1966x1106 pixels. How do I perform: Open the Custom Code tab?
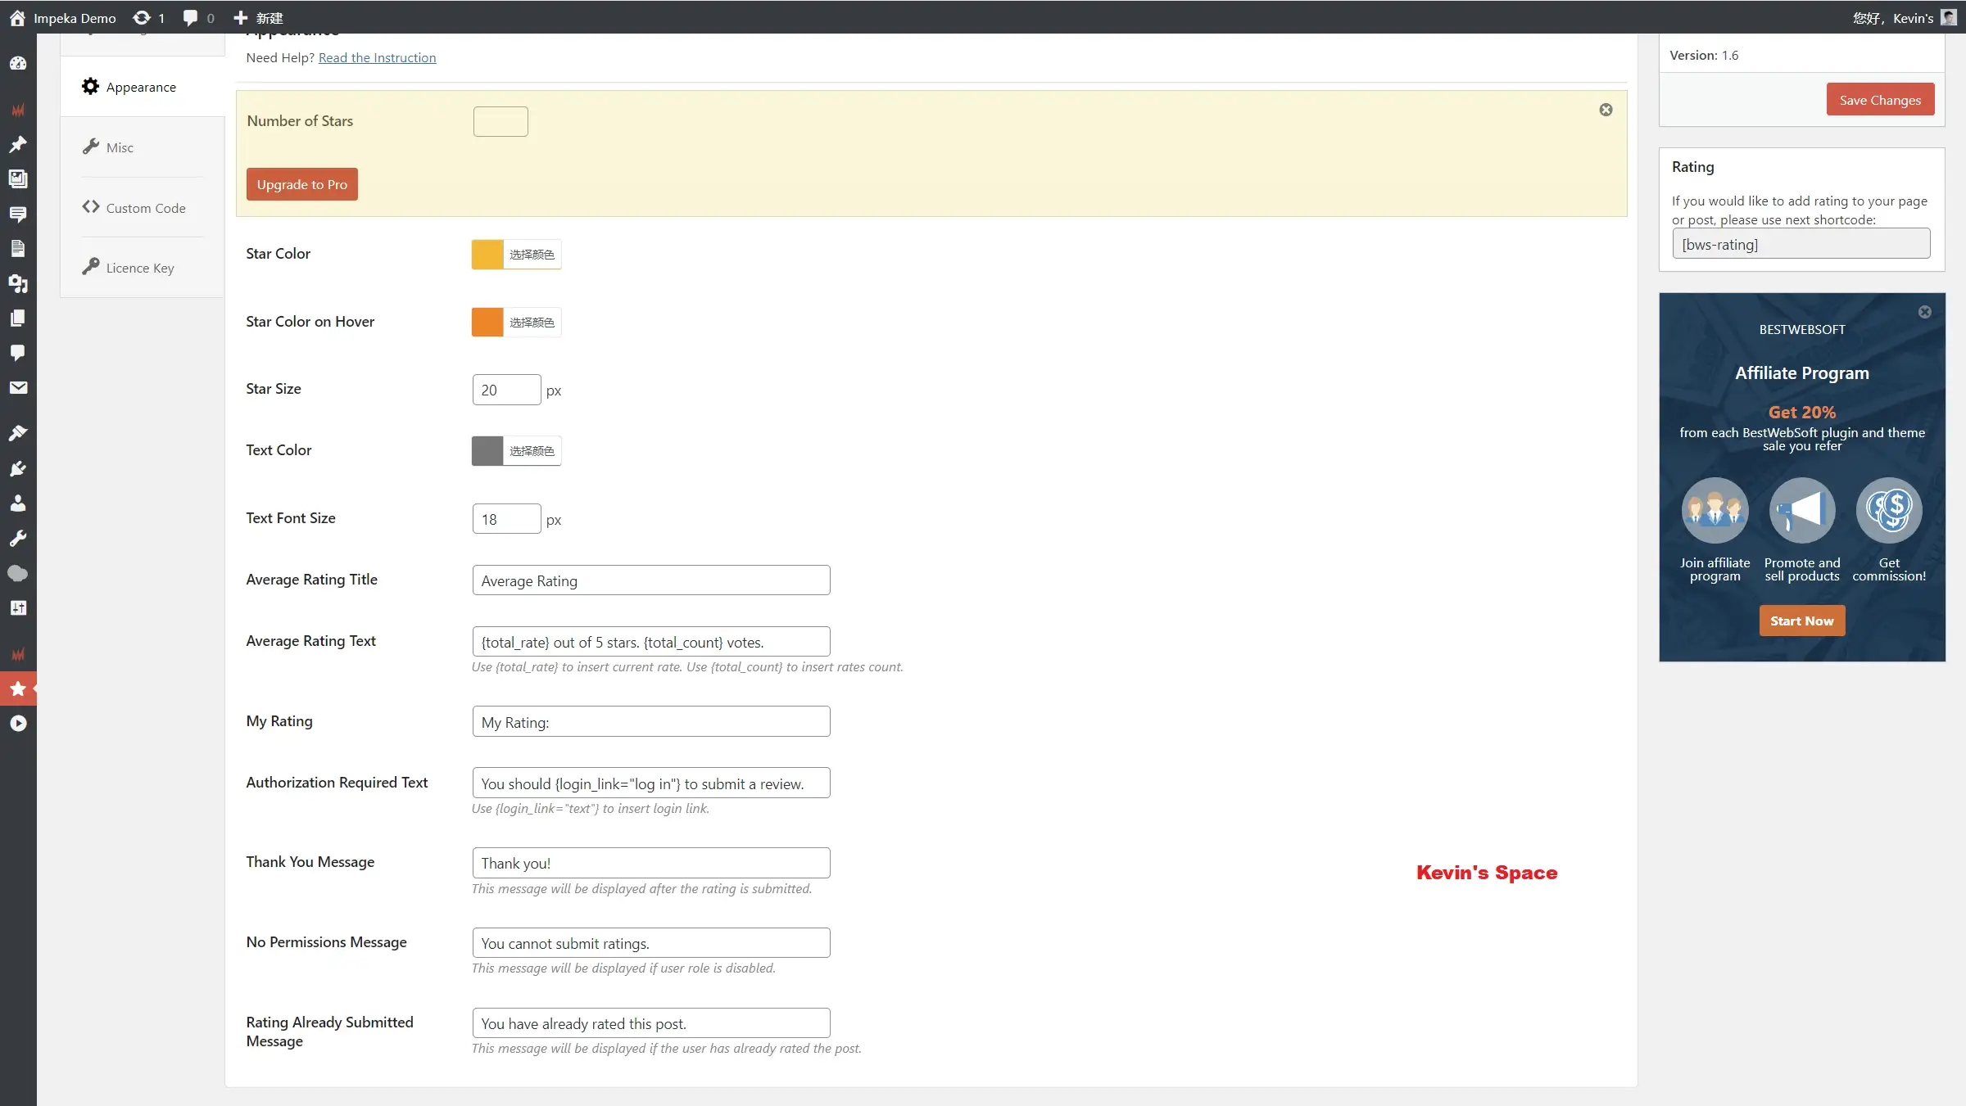[145, 208]
